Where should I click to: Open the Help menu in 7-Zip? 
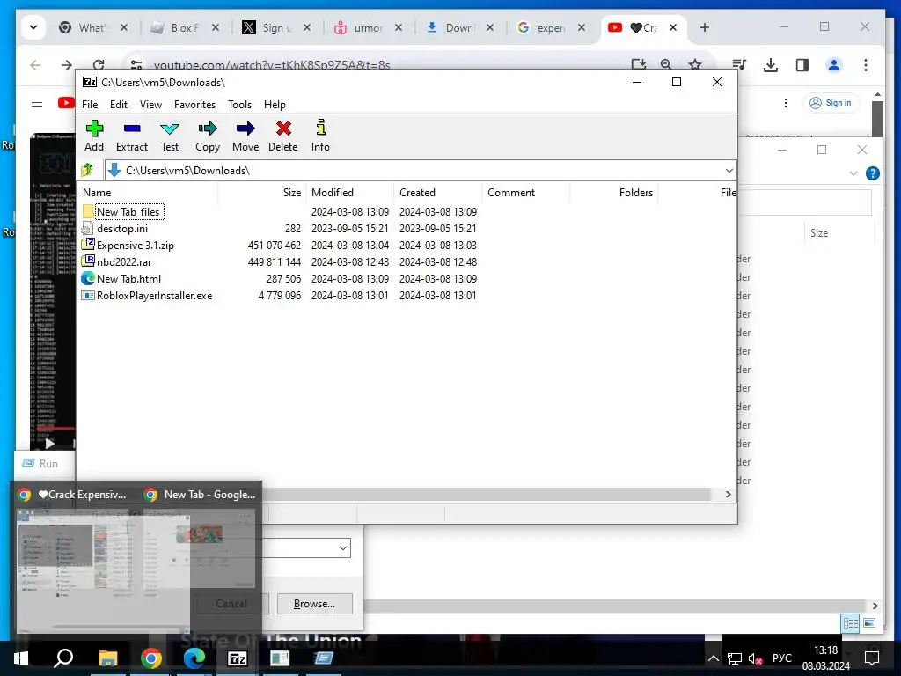click(275, 105)
